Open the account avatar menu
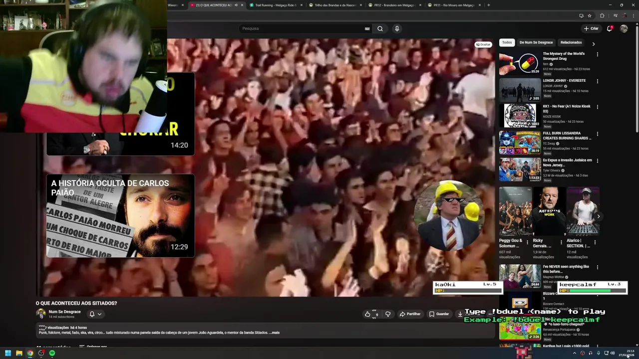Viewport: 639px width, 359px height. [624, 28]
